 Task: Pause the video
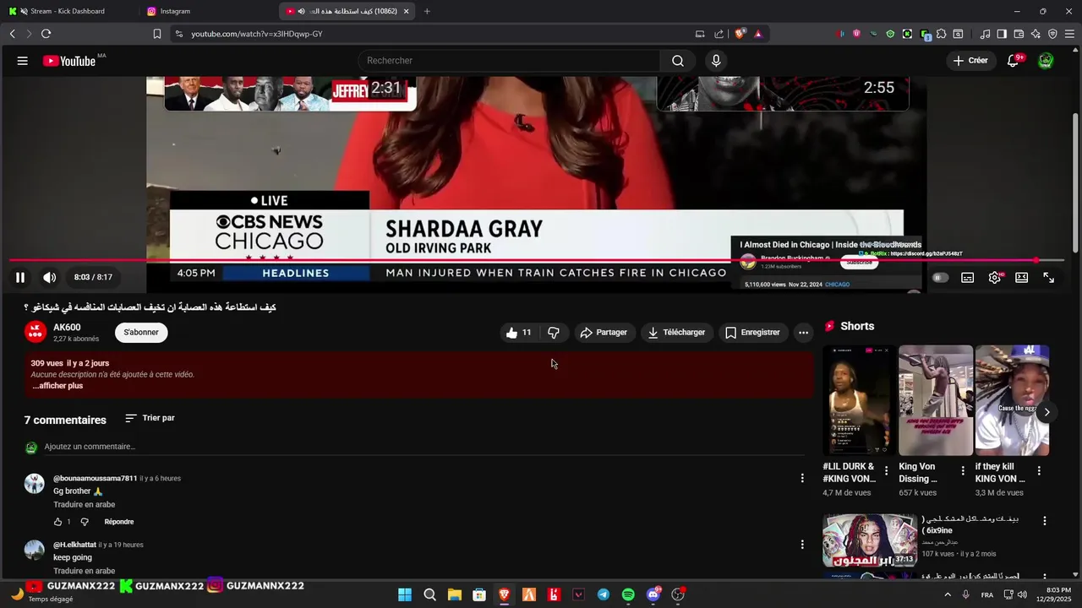(20, 277)
